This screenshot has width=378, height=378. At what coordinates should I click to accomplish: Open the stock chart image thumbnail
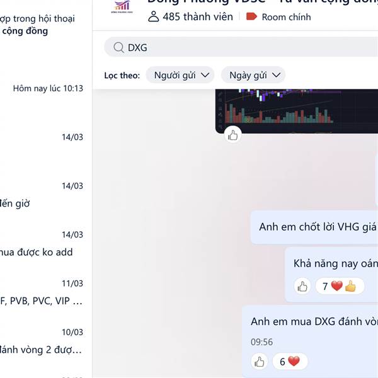(297, 111)
